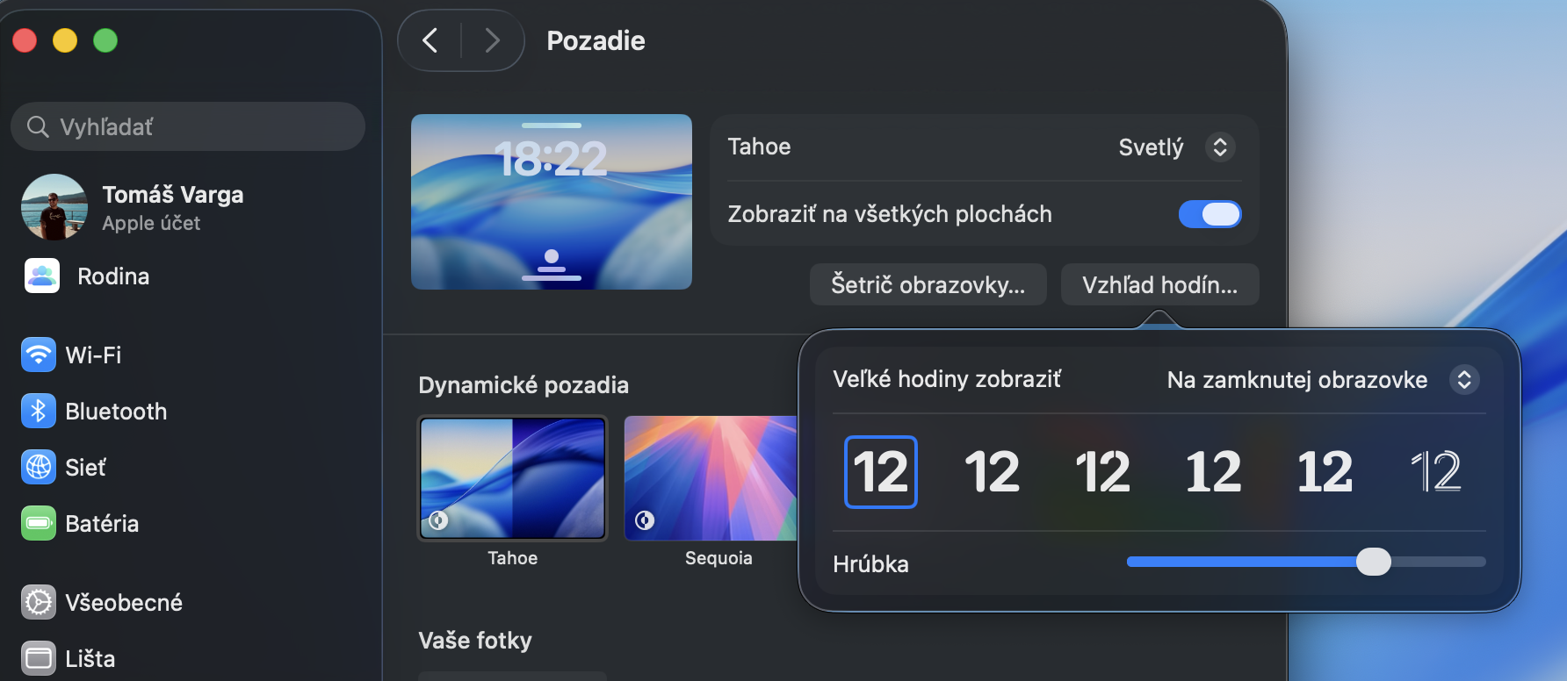Viewport: 1567px width, 681px height.
Task: Open Wi-Fi settings icon in sidebar
Action: (39, 355)
